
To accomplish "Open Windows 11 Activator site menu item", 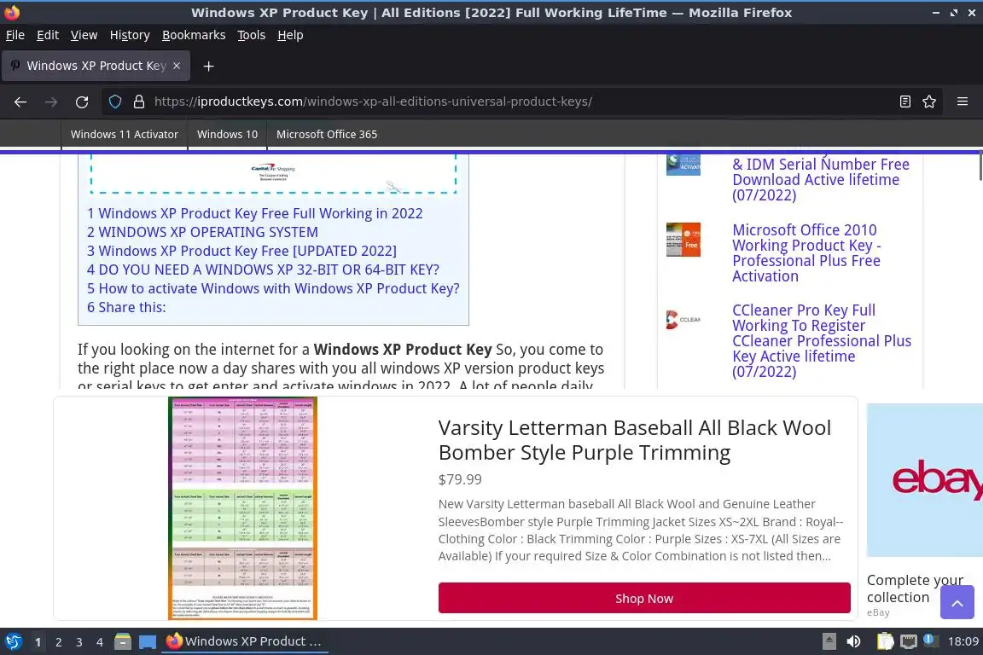I will [x=124, y=134].
